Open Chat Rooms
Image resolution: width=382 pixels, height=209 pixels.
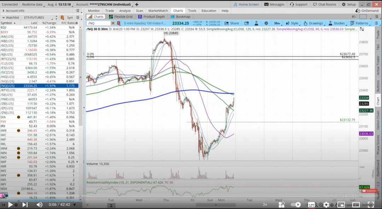(x=324, y=4)
